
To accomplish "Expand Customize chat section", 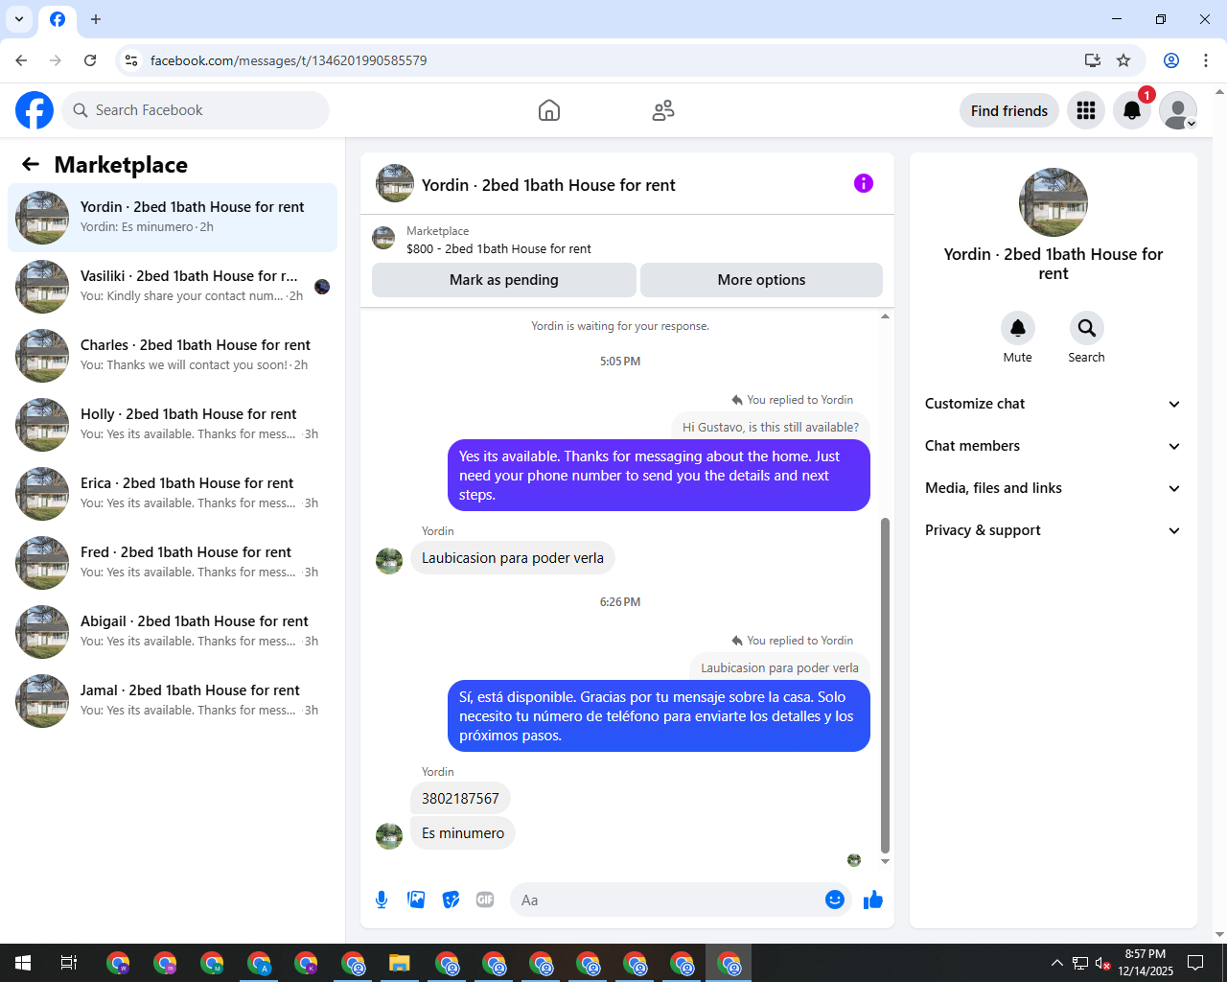I will pos(1053,404).
